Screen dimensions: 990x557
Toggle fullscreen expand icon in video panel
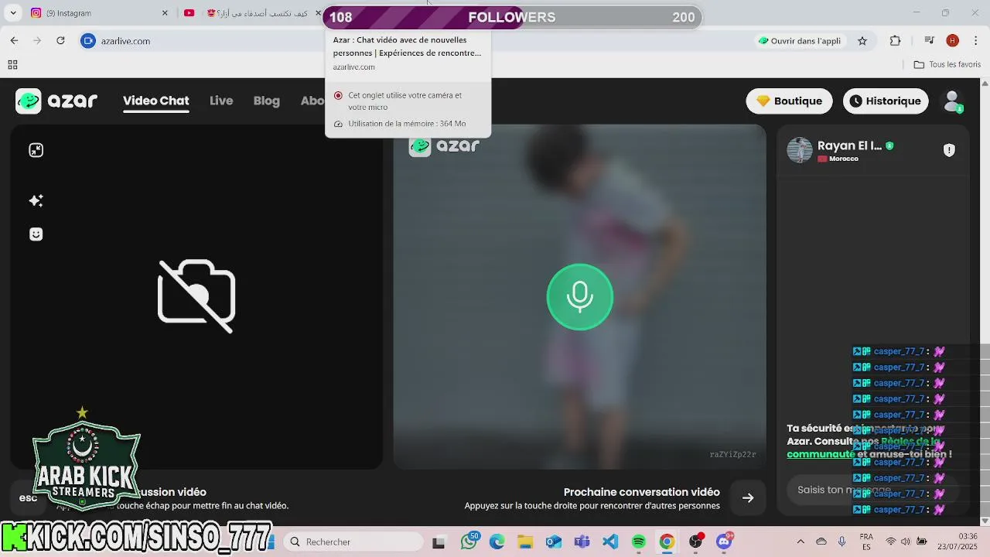(36, 150)
